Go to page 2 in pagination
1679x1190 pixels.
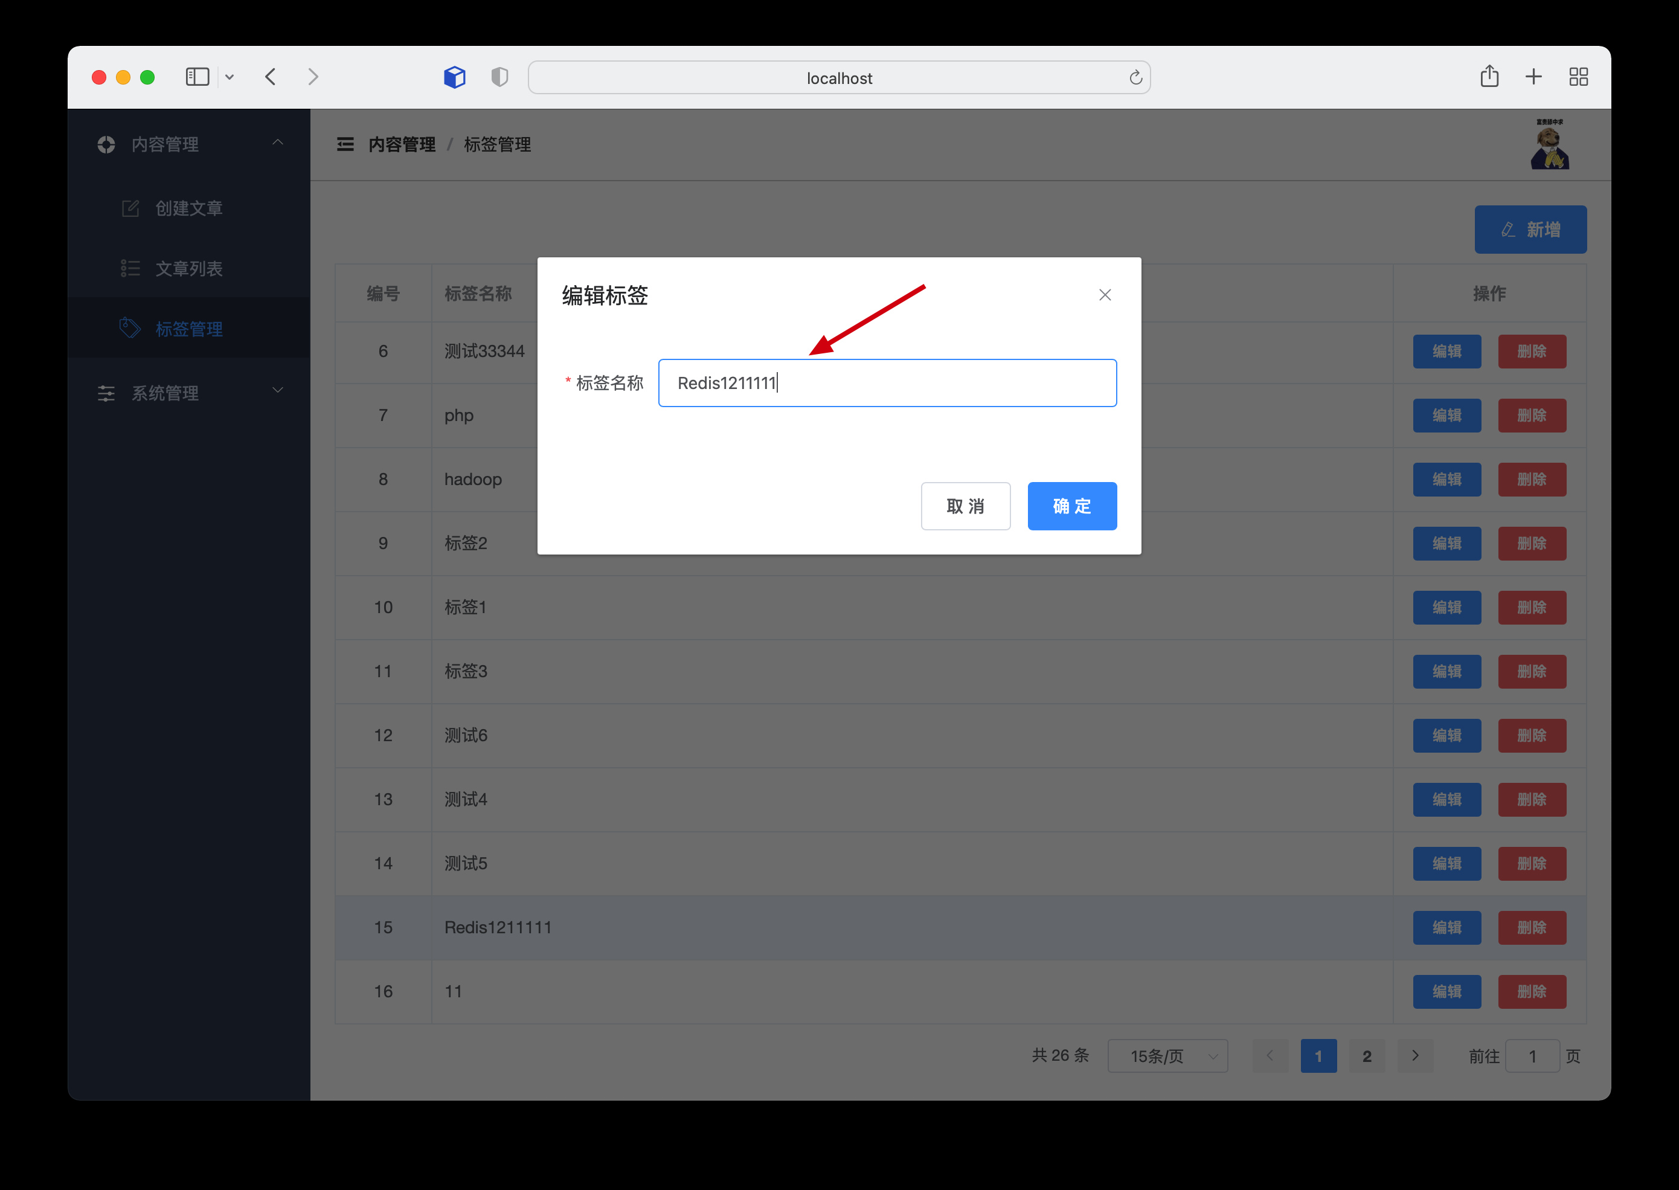[x=1366, y=1056]
